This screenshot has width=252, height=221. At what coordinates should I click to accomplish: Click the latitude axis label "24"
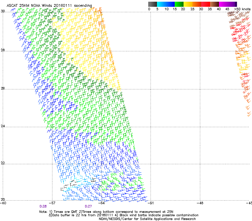pos(3,126)
